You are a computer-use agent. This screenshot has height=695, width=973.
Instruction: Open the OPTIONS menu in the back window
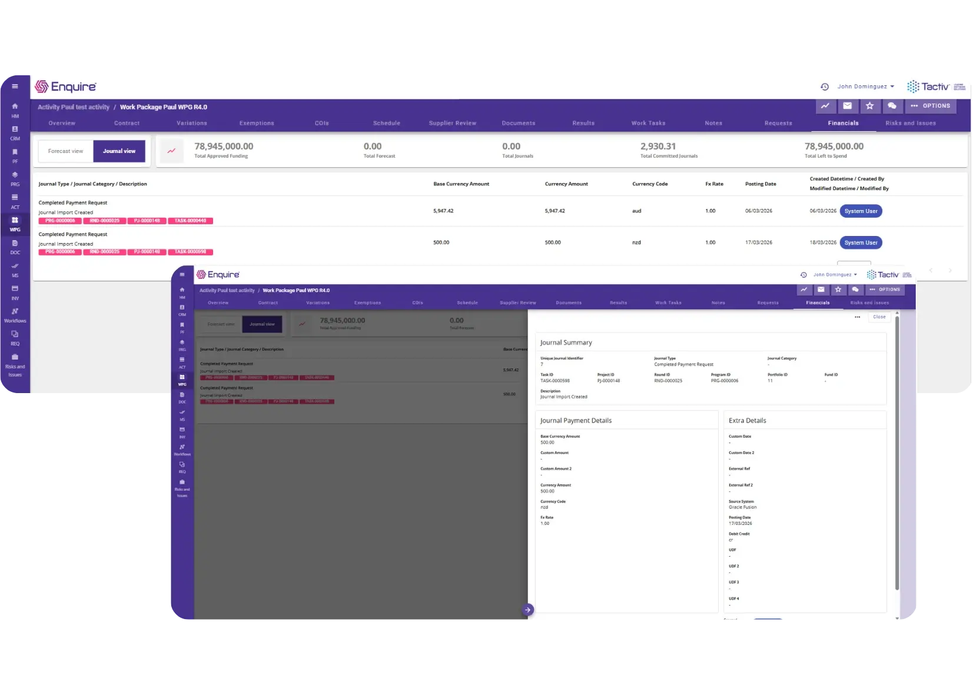point(931,106)
